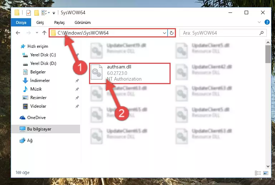Open the Videolar folder in sidebar

coord(38,106)
